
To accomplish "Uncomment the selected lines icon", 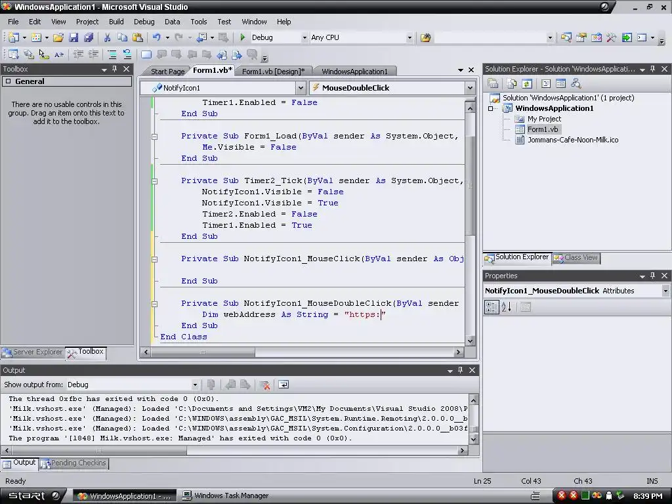I will [127, 54].
